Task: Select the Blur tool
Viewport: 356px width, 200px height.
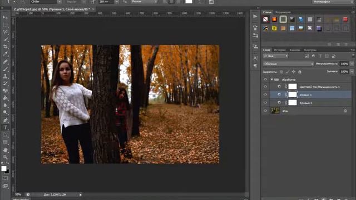Action: (5, 105)
